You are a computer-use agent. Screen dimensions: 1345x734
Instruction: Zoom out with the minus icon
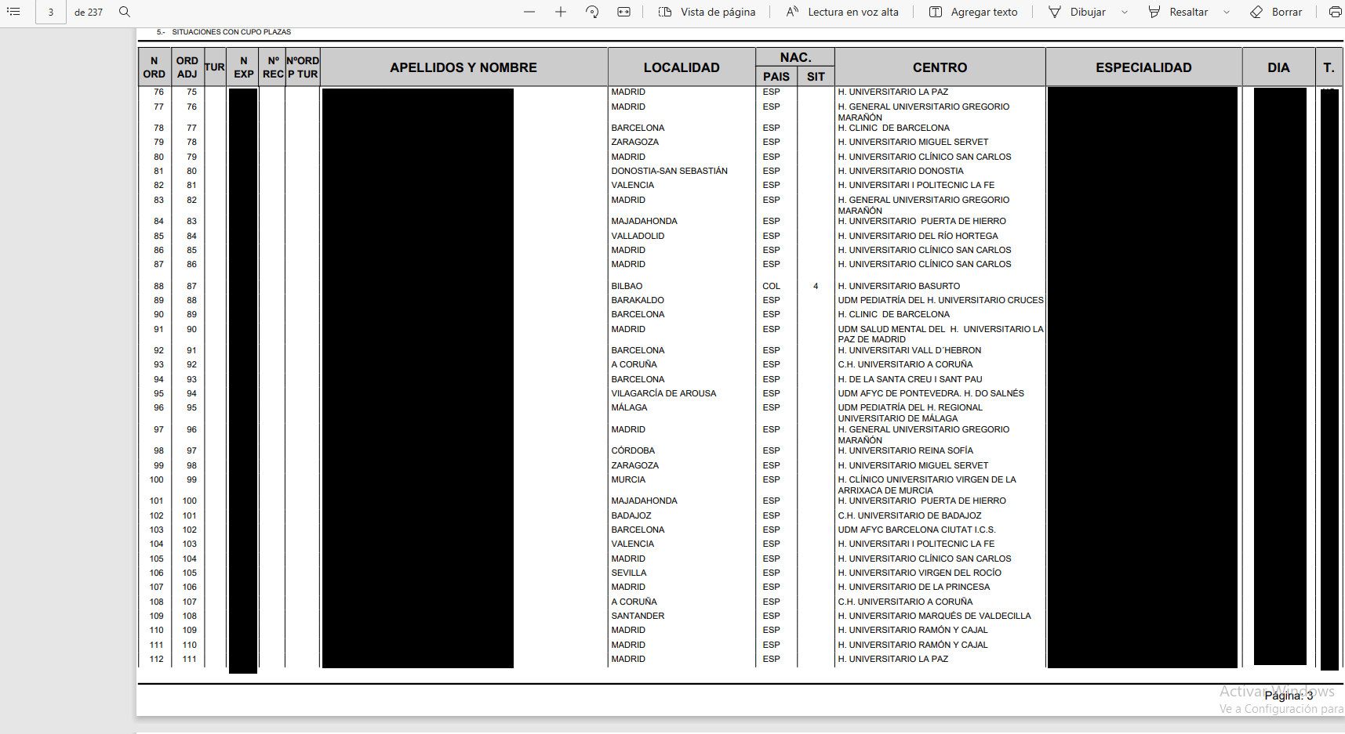[x=529, y=12]
